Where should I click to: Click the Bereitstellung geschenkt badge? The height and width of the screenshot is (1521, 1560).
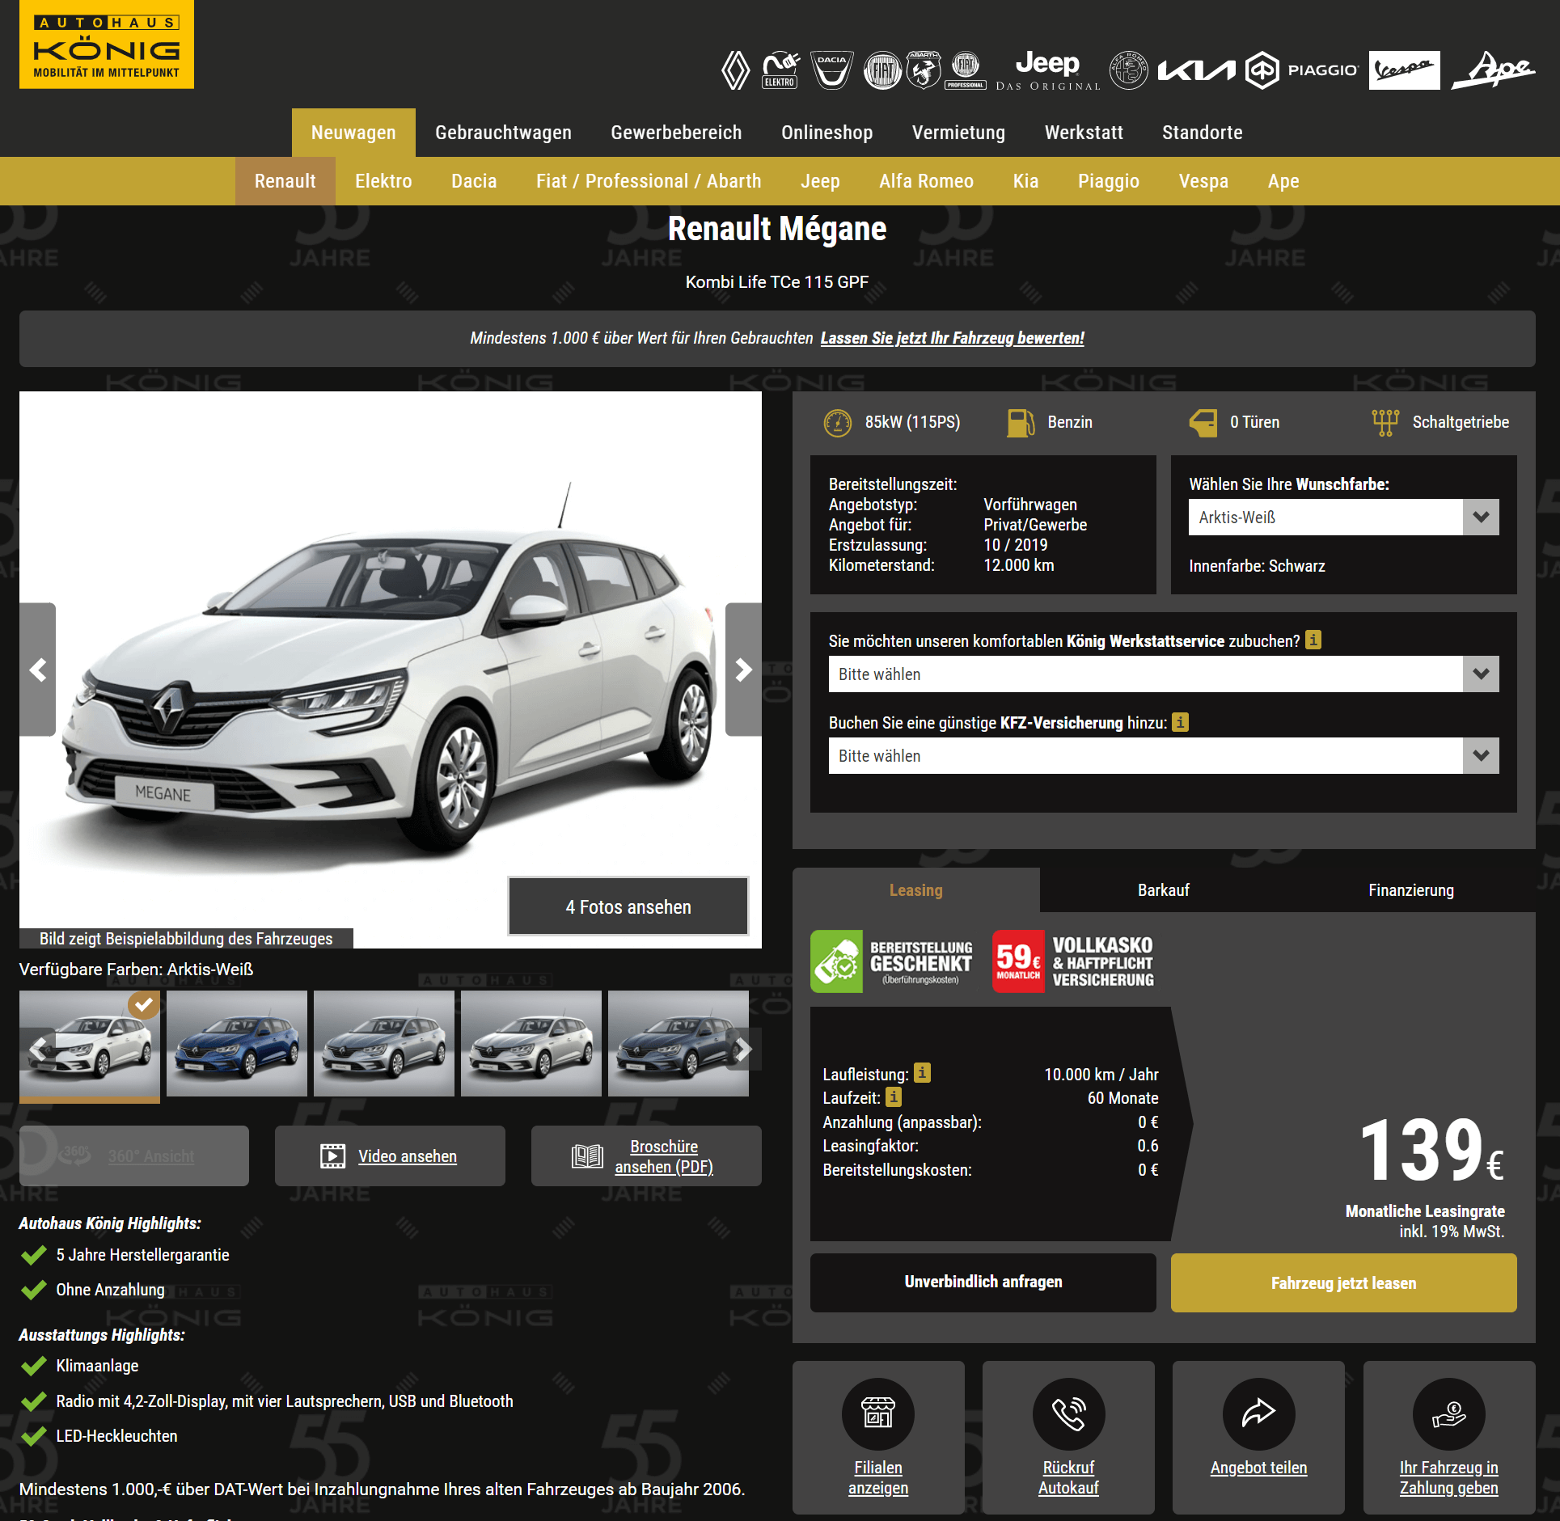[893, 961]
